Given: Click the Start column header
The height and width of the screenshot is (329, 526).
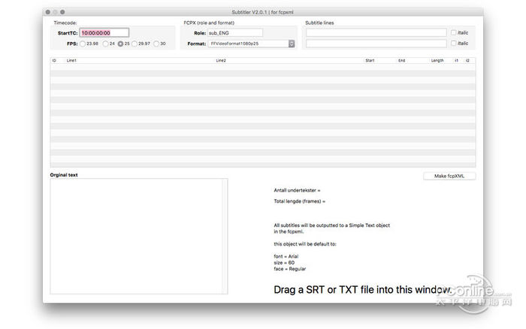Looking at the screenshot, I should 370,60.
